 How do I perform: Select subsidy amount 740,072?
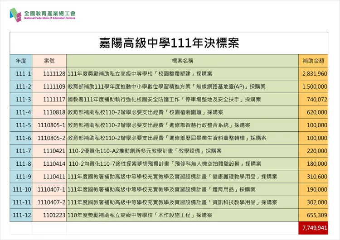[x=313, y=100]
